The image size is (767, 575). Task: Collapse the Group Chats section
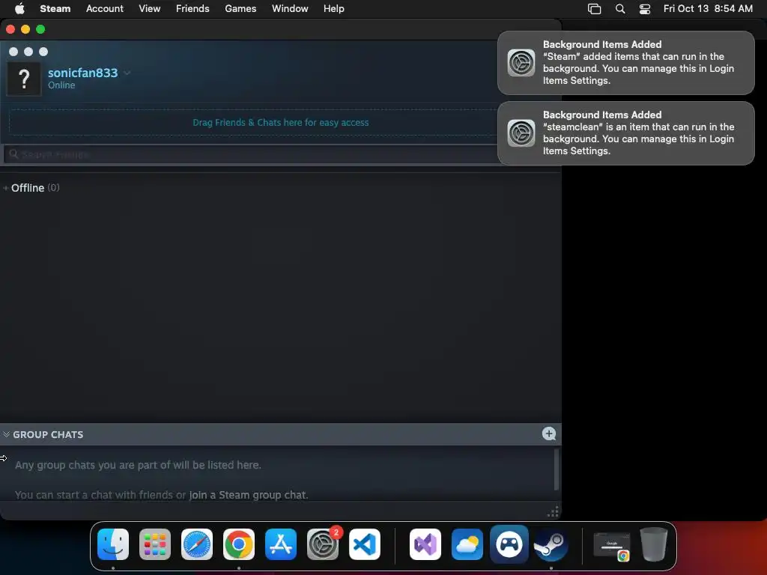coord(6,434)
